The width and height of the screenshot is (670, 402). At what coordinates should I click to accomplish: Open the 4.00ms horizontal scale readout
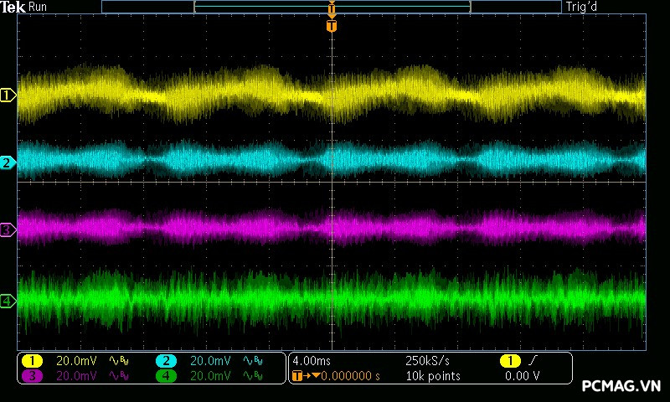tap(313, 361)
